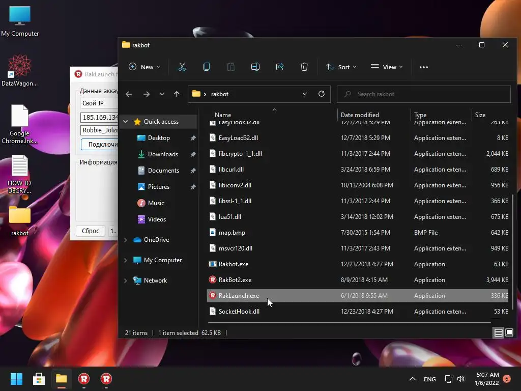Click Подключи button in RakLaunch window
521x391 pixels.
99,144
